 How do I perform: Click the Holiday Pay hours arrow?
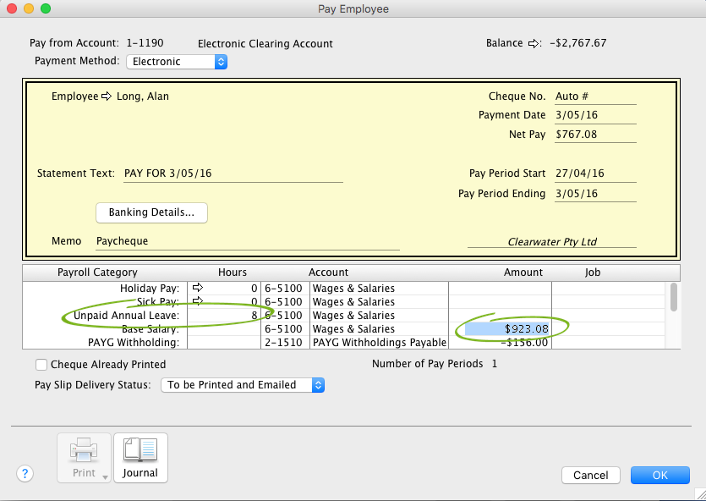point(199,289)
